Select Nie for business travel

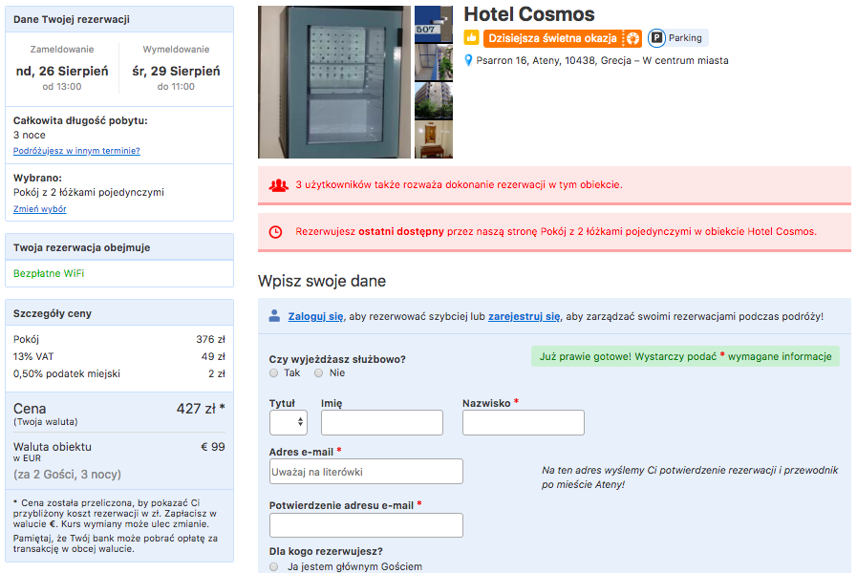point(319,373)
